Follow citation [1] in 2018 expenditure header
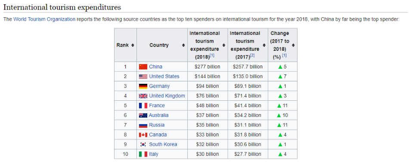The width and height of the screenshot is (409, 164). tap(212, 55)
